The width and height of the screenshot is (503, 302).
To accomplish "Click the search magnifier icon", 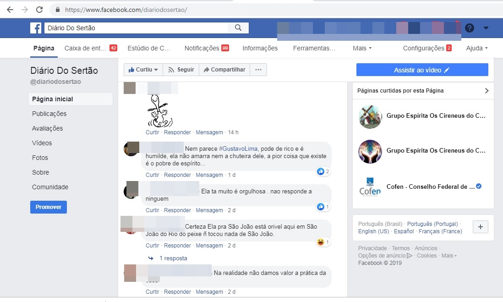I will 238,28.
